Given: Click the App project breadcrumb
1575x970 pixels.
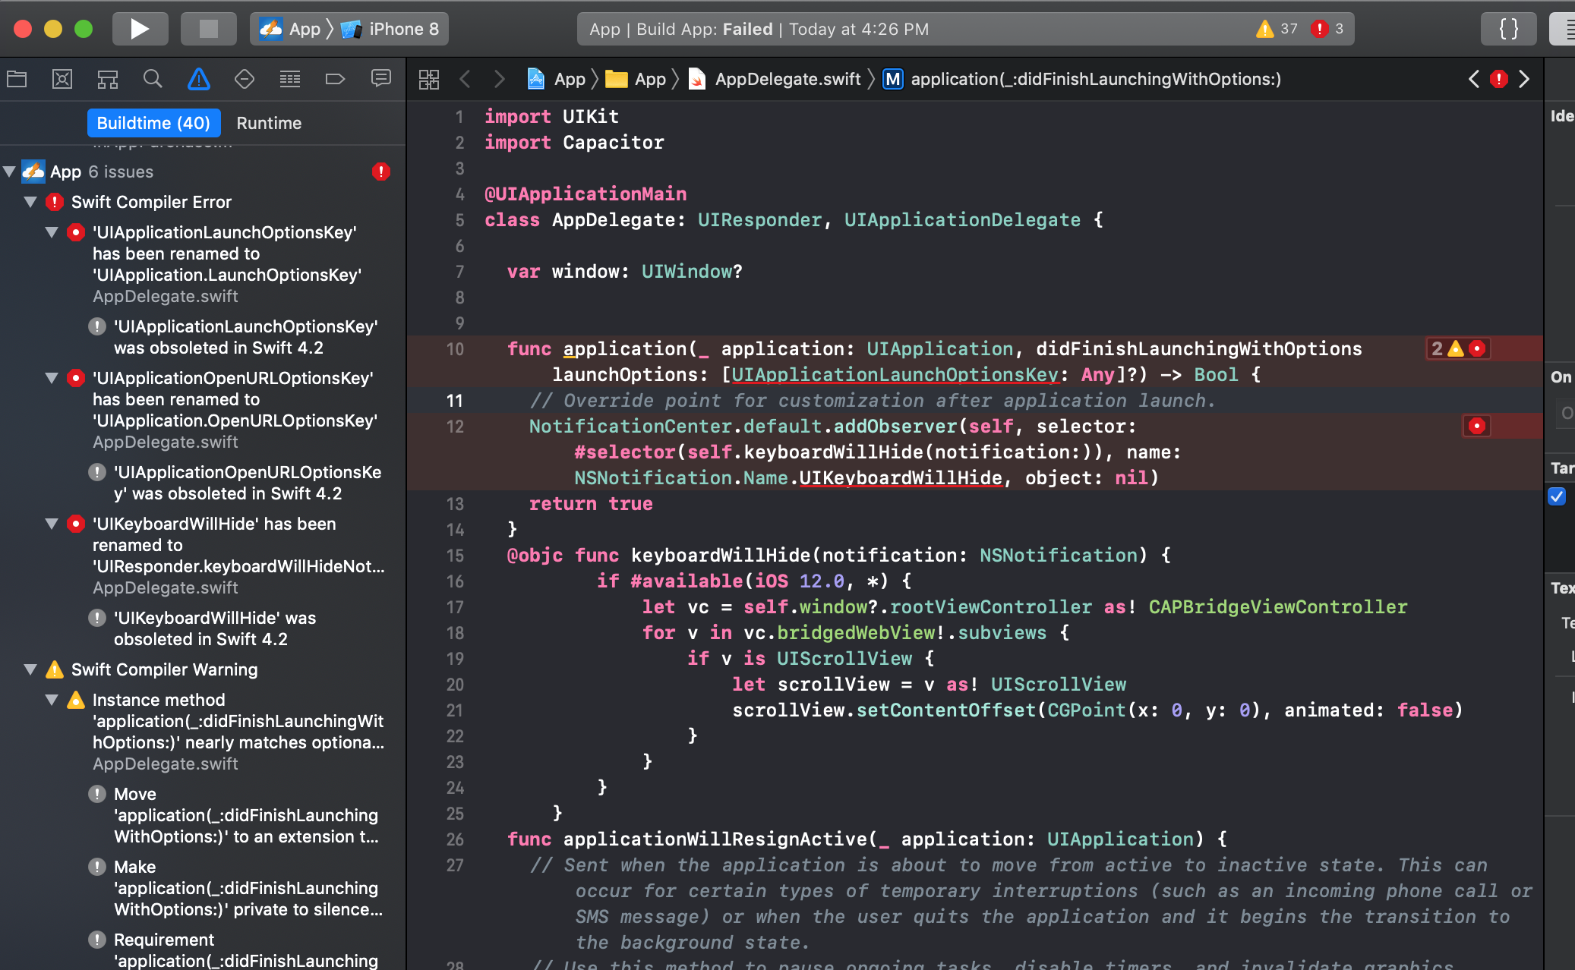Looking at the screenshot, I should (x=557, y=79).
